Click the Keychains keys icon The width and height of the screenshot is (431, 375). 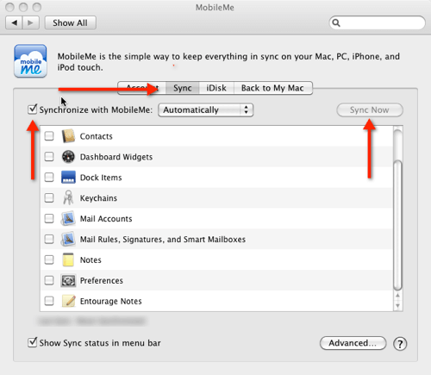click(68, 197)
